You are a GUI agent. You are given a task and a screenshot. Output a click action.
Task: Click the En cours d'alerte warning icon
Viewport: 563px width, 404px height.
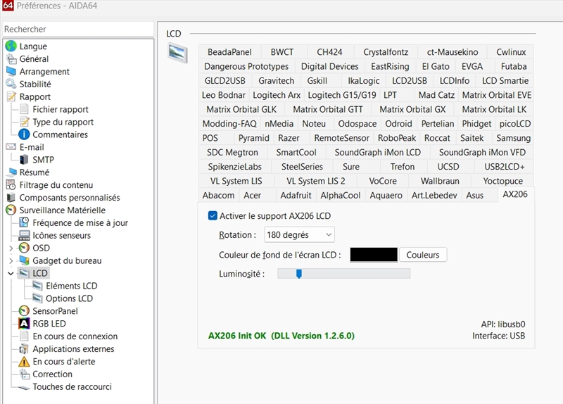pos(24,362)
